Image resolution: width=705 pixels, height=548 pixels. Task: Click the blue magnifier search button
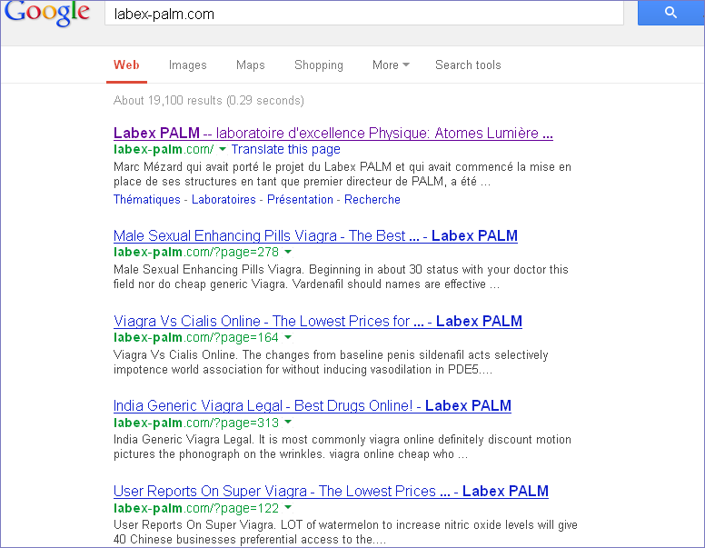click(x=670, y=13)
